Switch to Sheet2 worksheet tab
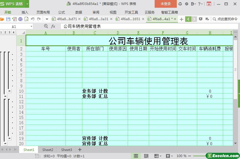 pyautogui.click(x=48, y=150)
